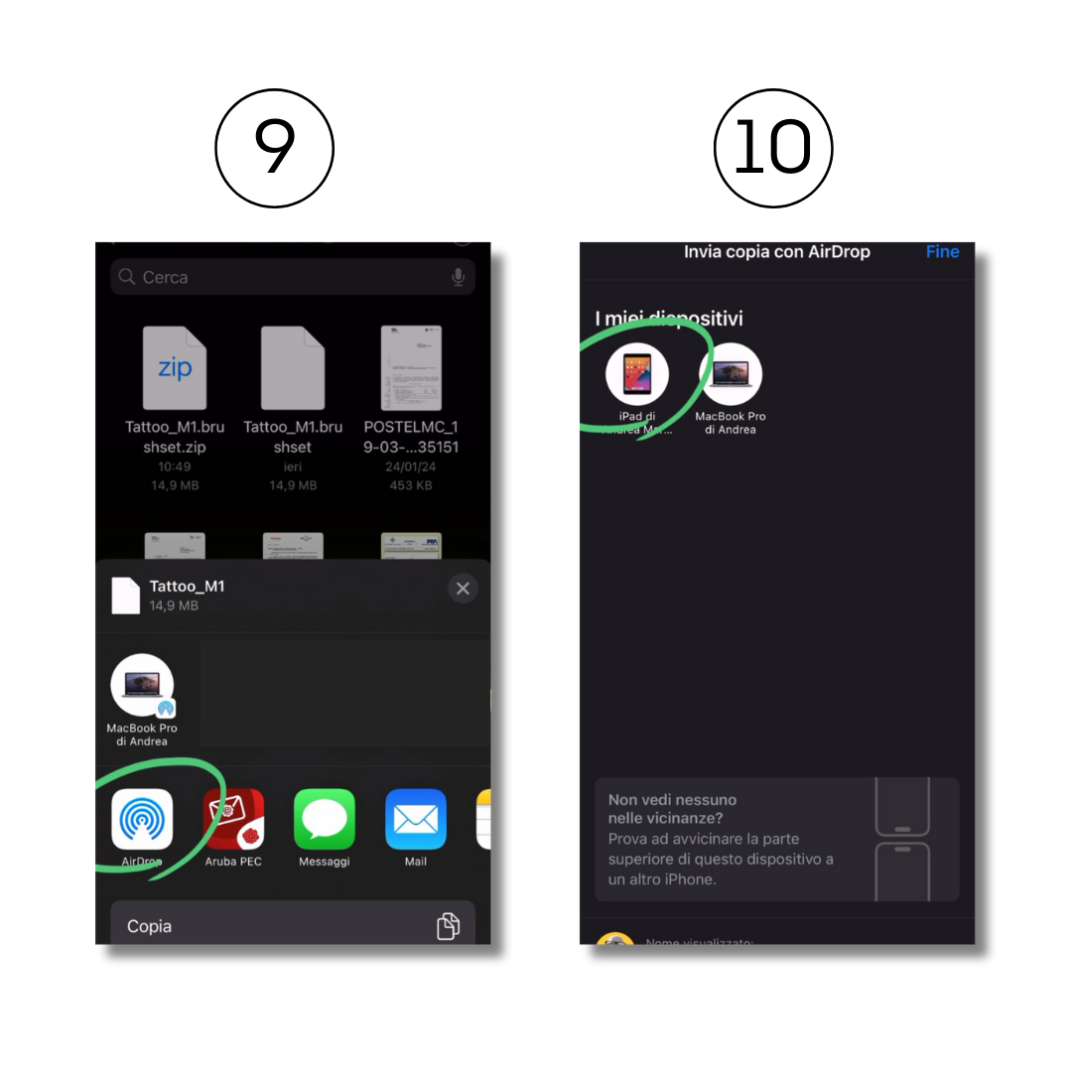Tap the copy documents icon
This screenshot has height=1072, width=1072.
click(448, 926)
